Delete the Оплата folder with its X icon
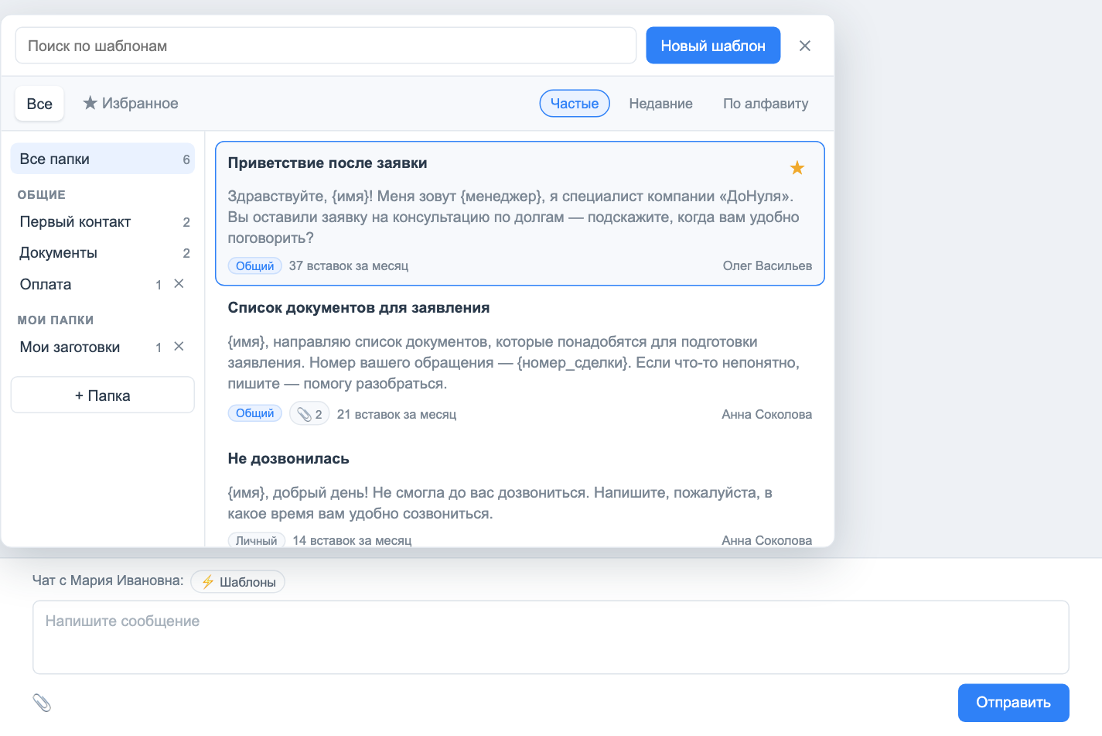This screenshot has height=736, width=1102. click(x=179, y=284)
